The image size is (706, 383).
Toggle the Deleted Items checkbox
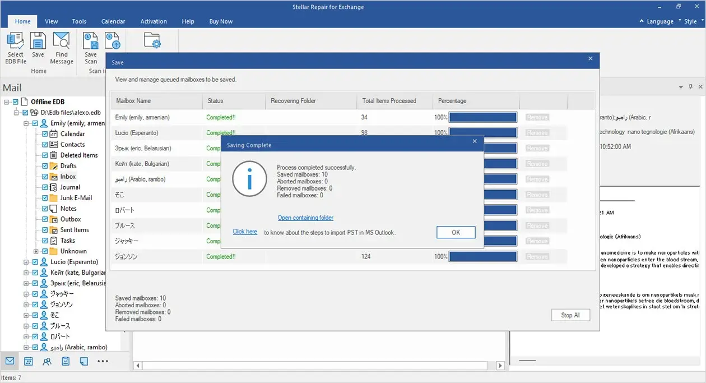point(45,155)
